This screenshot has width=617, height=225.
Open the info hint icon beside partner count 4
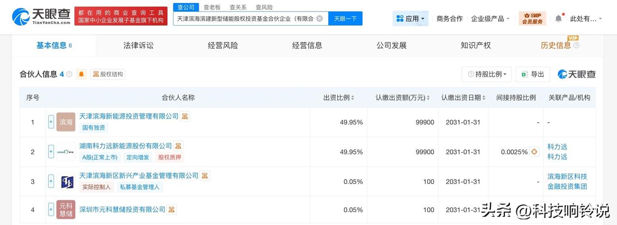69,74
